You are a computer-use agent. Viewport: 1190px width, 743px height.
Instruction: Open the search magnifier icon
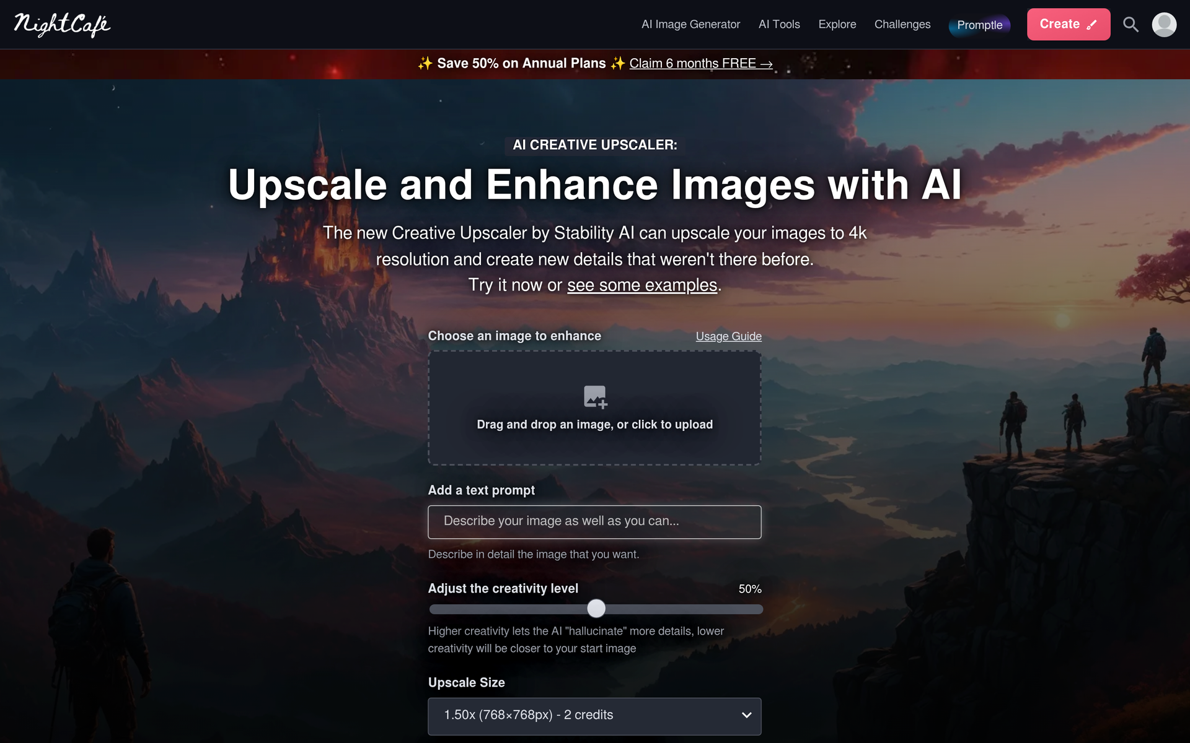pos(1130,24)
